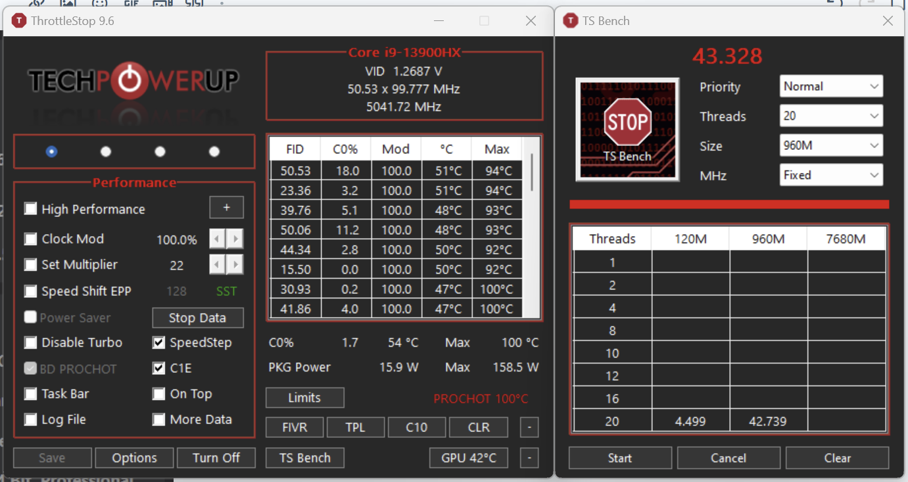
Task: Click the 120M column header
Action: [690, 239]
